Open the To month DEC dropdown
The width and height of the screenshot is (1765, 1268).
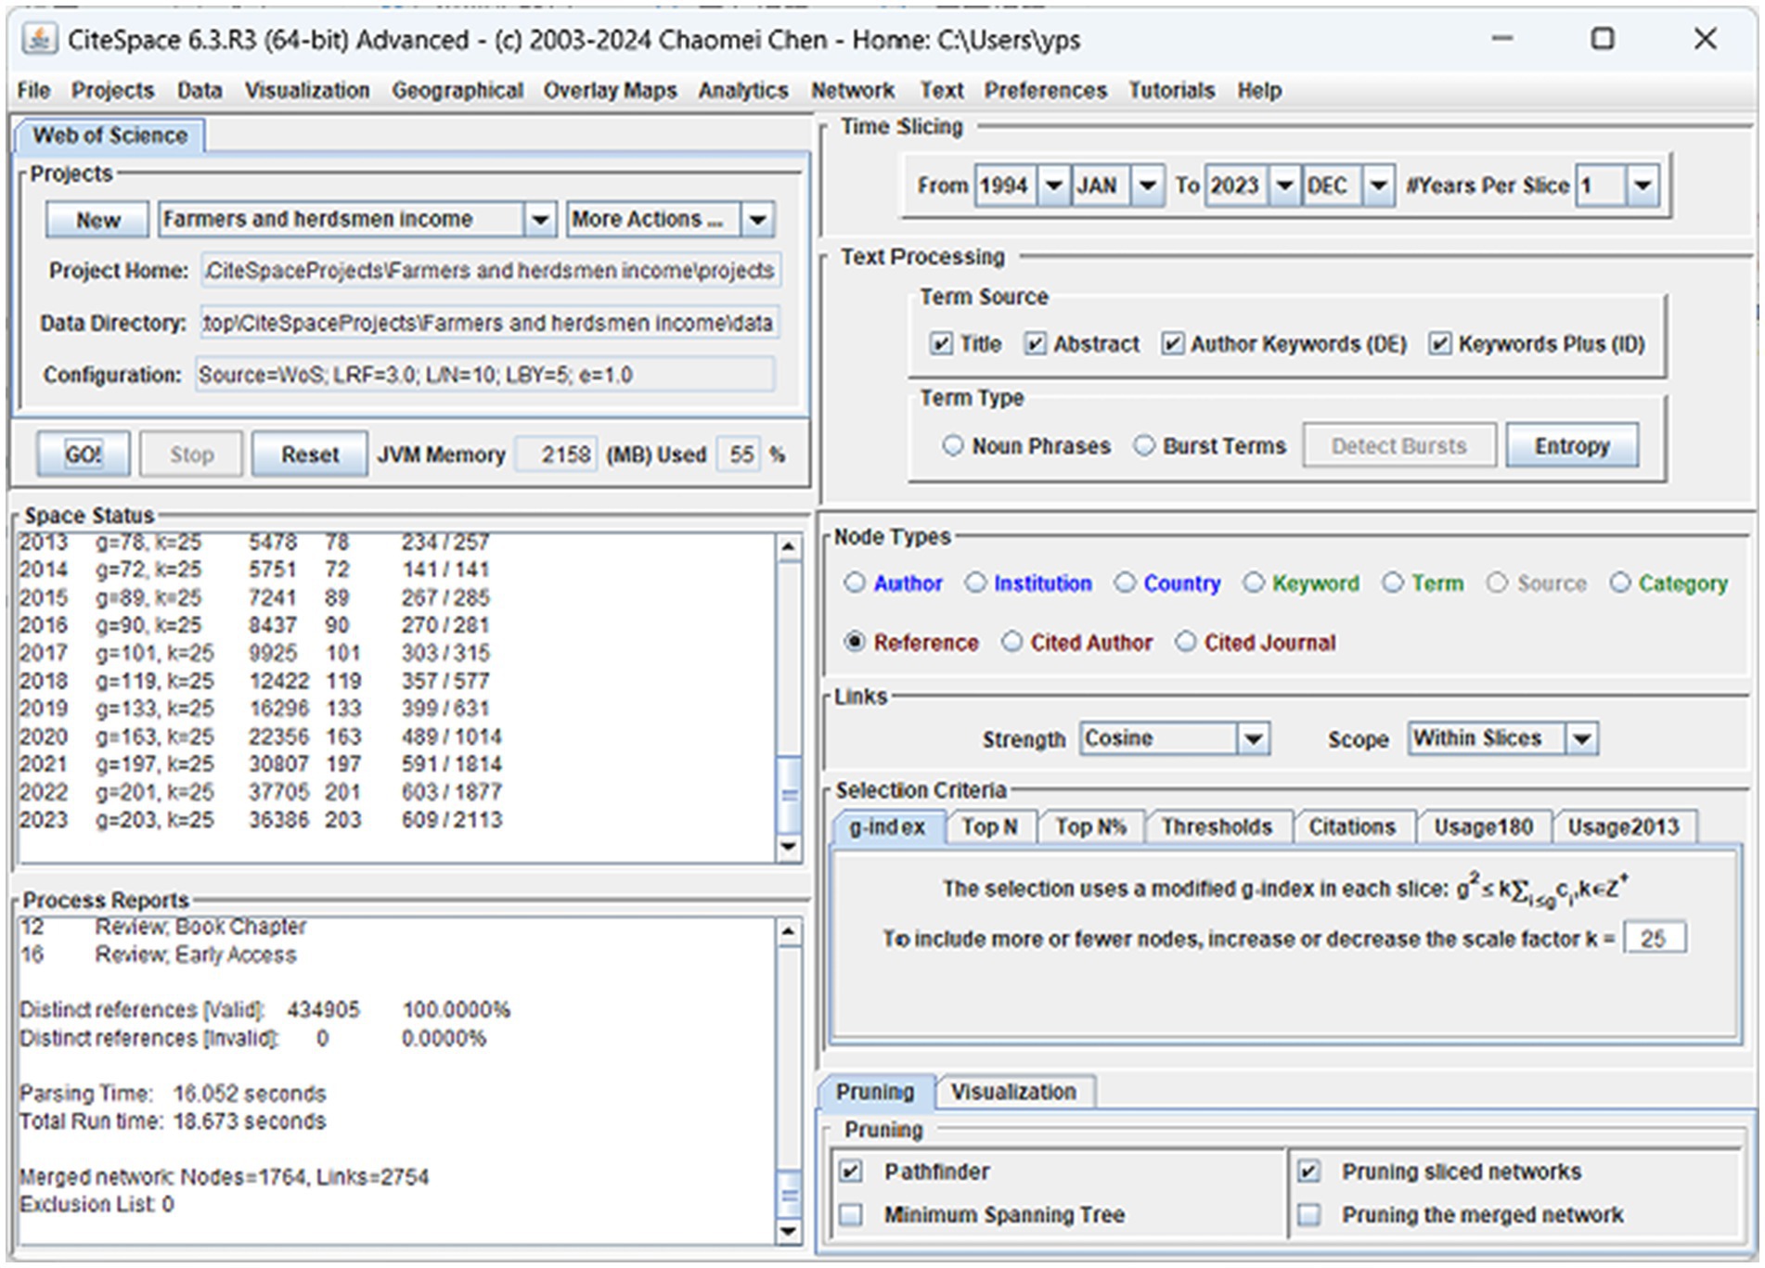1378,186
